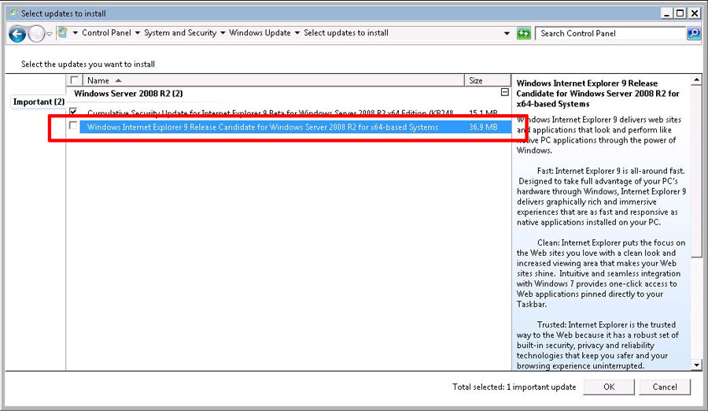The height and width of the screenshot is (411, 708).
Task: Click the Total selected status text
Action: pos(514,387)
